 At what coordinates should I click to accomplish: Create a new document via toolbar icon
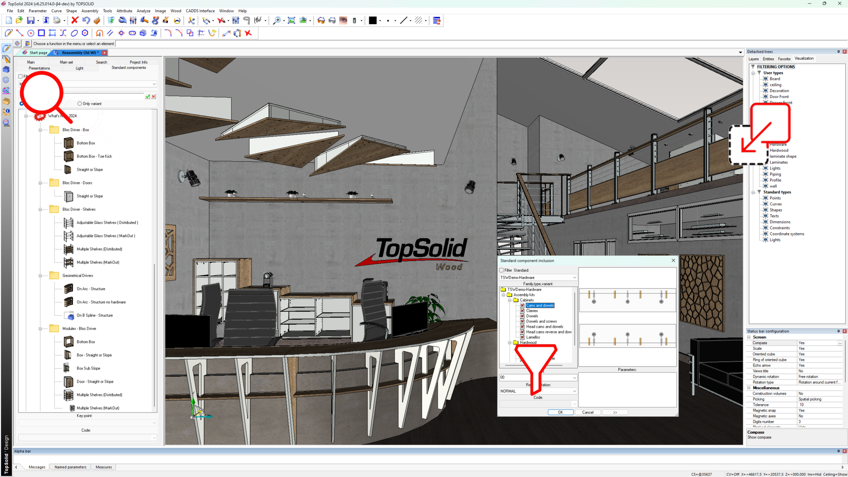(x=9, y=20)
